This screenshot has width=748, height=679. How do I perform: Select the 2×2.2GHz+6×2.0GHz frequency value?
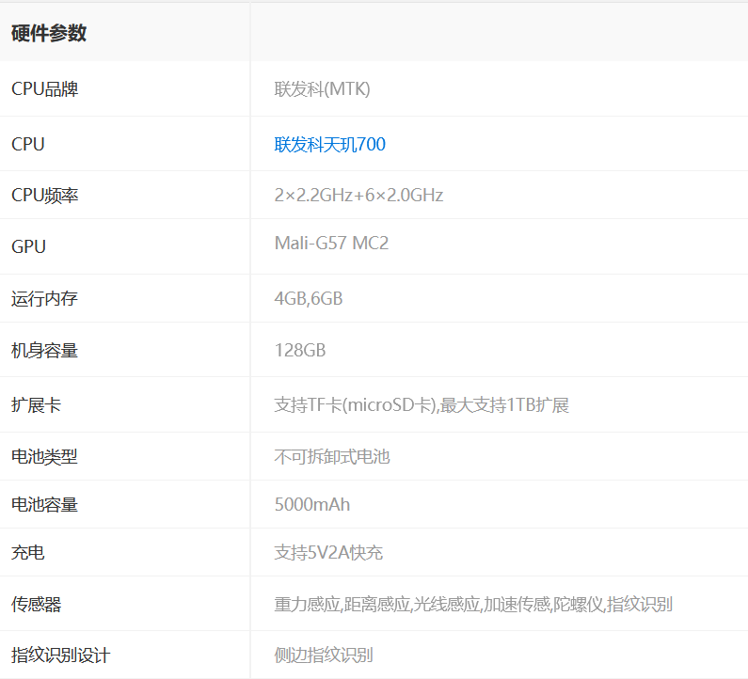tap(358, 196)
